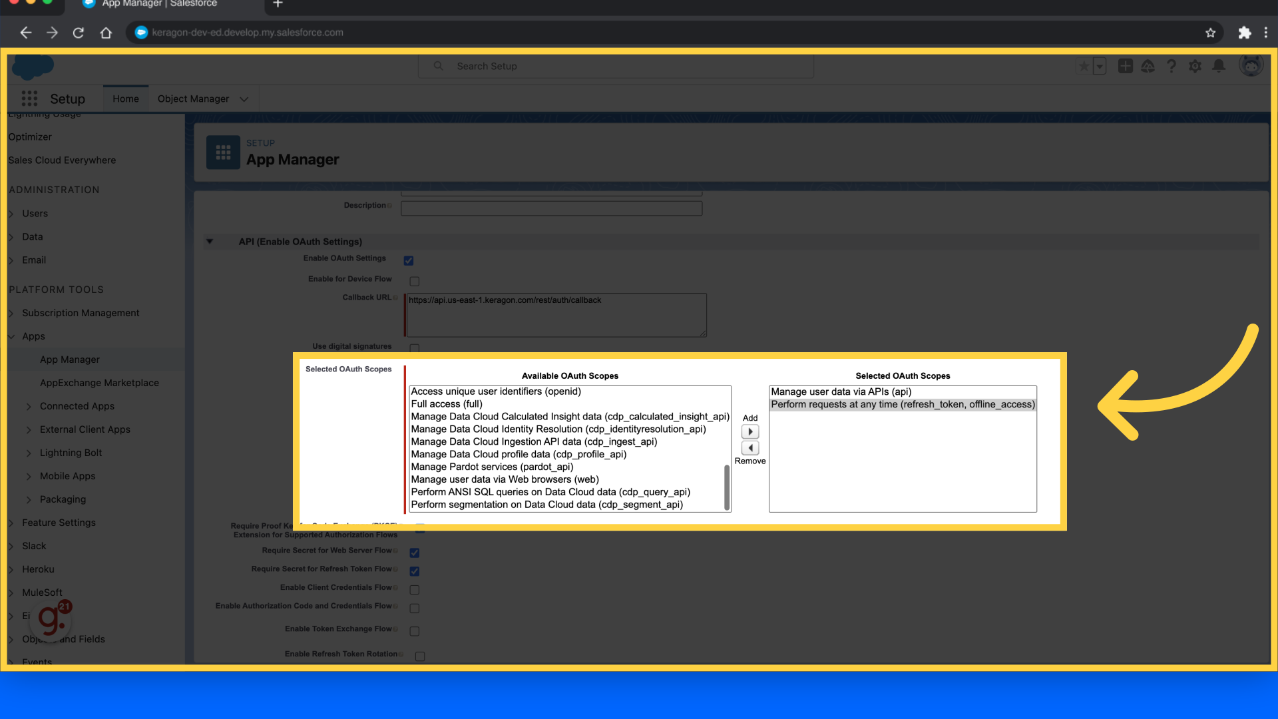Expand the Connected Apps node
Viewport: 1278px width, 719px height.
(29, 406)
